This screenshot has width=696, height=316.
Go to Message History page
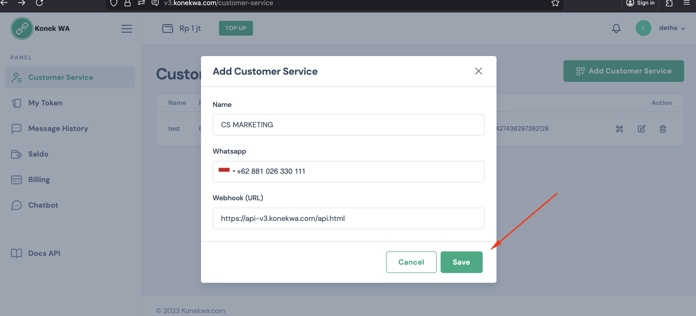coord(58,128)
